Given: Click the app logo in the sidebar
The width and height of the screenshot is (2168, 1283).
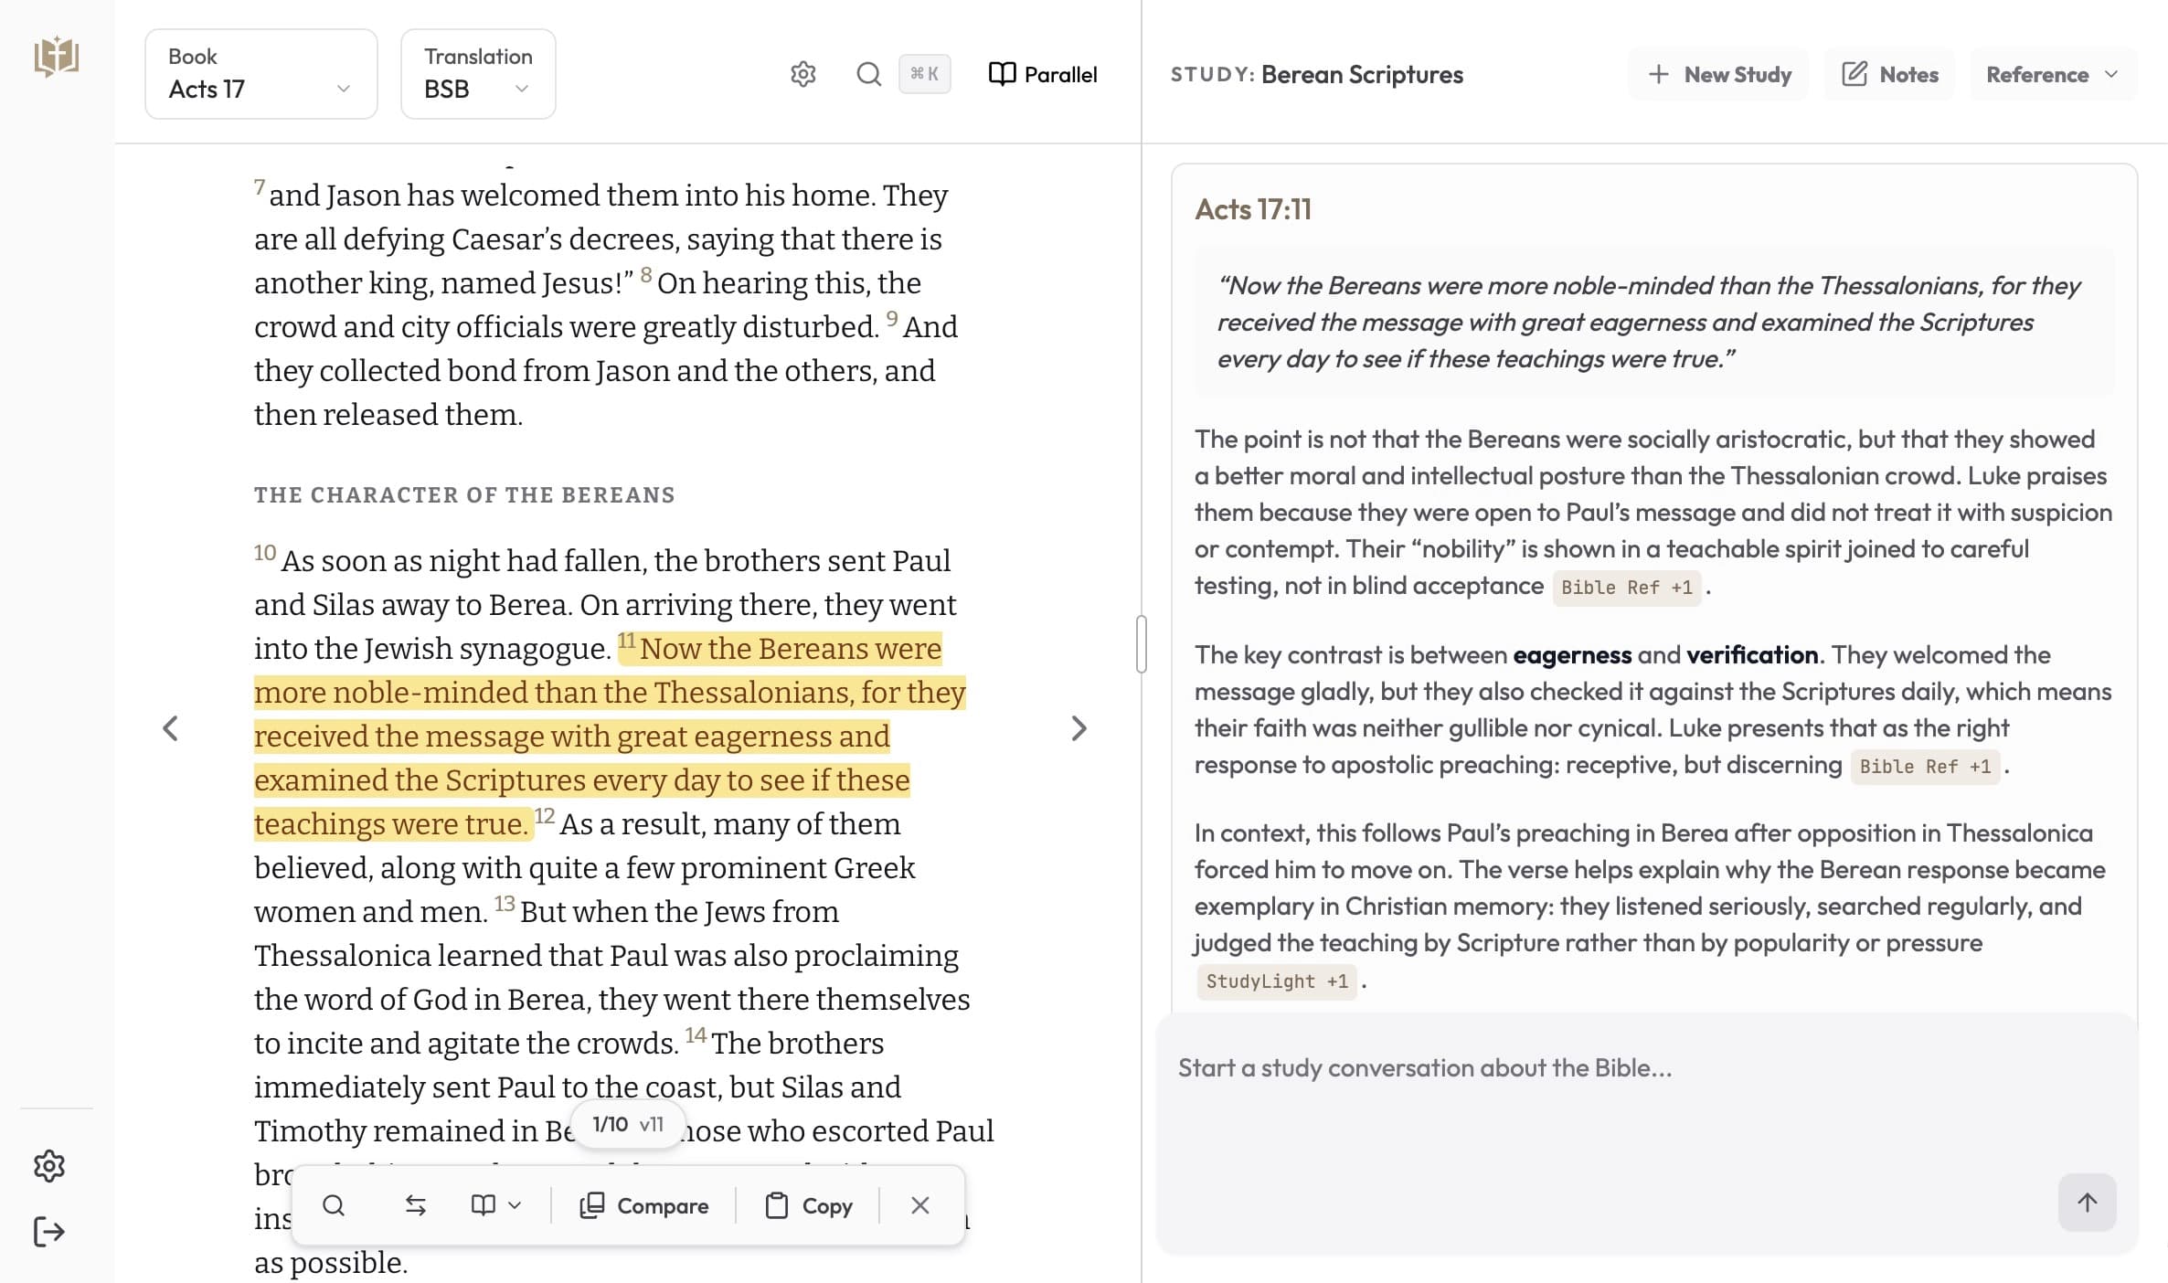Looking at the screenshot, I should click(x=56, y=55).
